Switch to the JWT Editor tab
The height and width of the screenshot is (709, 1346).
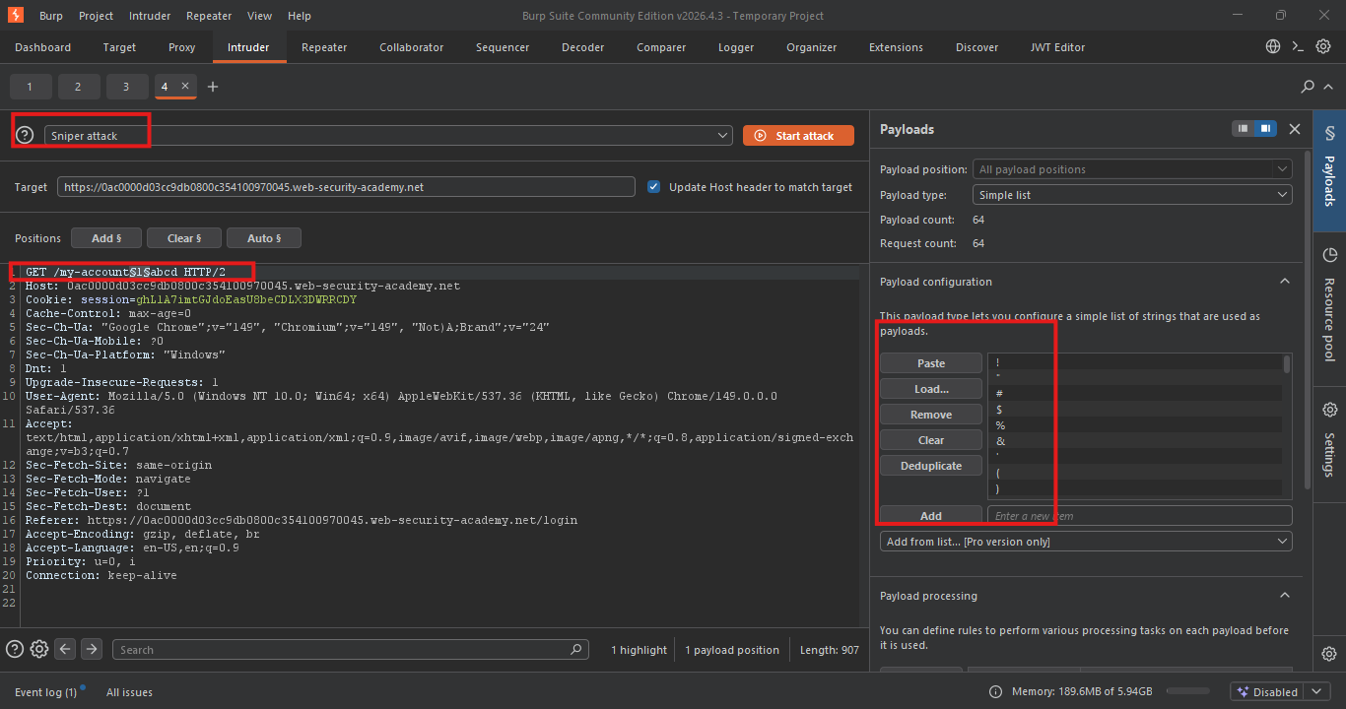coord(1057,47)
